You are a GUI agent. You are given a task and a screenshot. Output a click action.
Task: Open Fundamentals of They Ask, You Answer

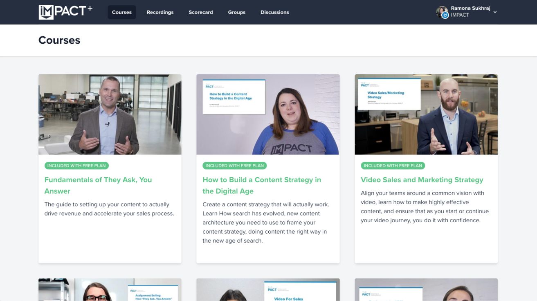(98, 185)
